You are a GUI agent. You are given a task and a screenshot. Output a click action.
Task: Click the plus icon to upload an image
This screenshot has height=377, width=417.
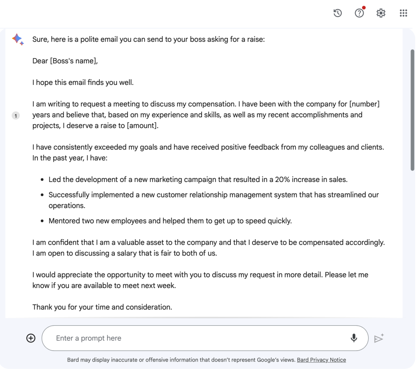(31, 338)
